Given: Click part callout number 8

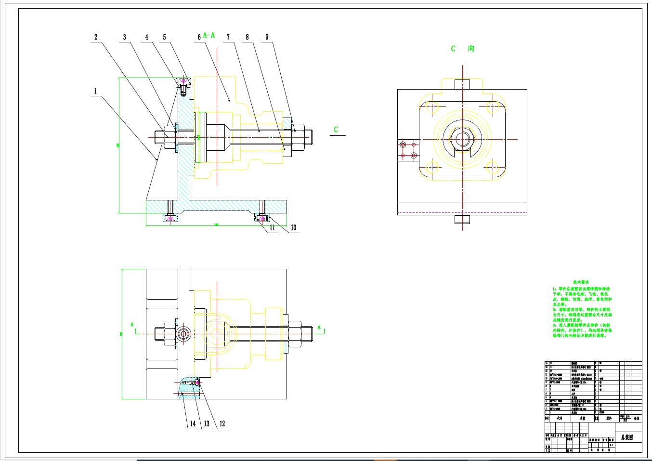Looking at the screenshot, I should [248, 37].
